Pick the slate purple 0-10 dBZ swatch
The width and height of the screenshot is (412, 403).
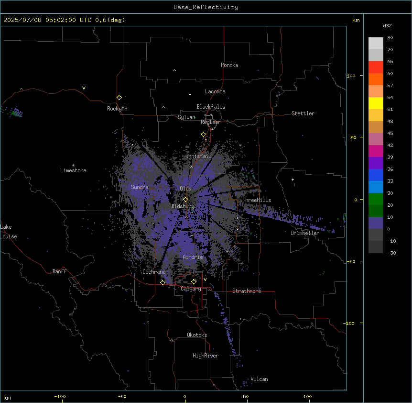(x=376, y=223)
